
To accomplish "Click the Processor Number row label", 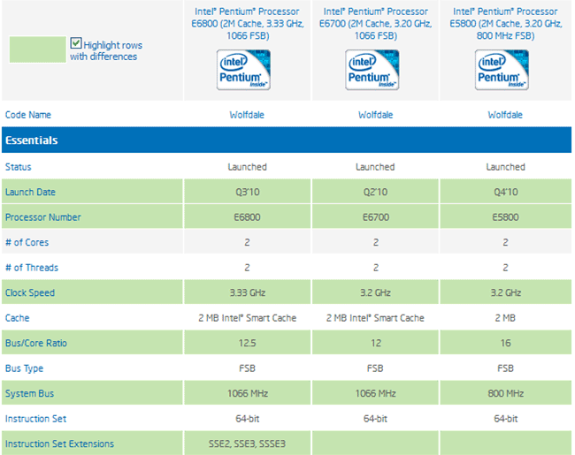I will point(42,217).
